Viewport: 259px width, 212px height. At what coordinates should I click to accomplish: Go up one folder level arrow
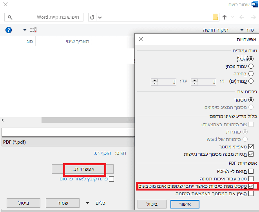point(224,17)
